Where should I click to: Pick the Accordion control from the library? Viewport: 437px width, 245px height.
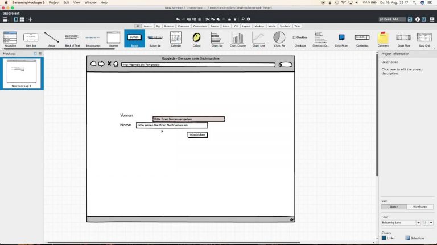pyautogui.click(x=10, y=39)
